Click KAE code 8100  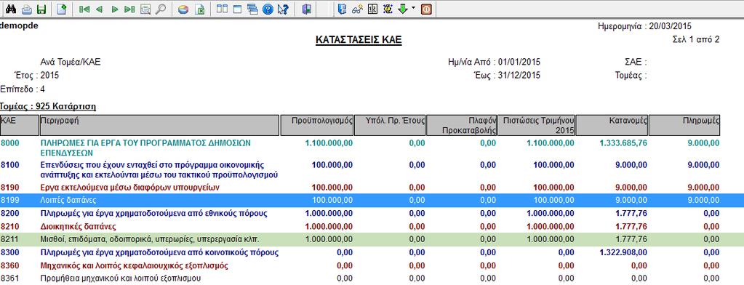[x=10, y=164]
